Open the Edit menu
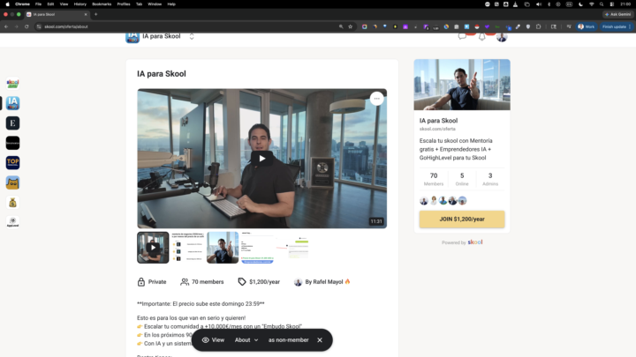The height and width of the screenshot is (357, 636). [50, 4]
